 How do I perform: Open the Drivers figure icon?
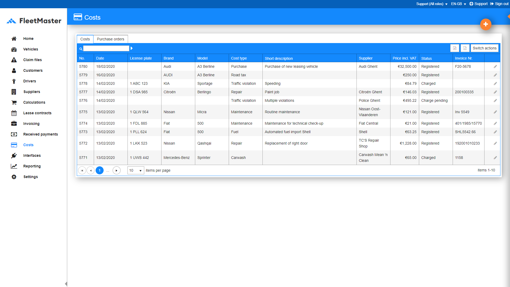[x=14, y=81]
